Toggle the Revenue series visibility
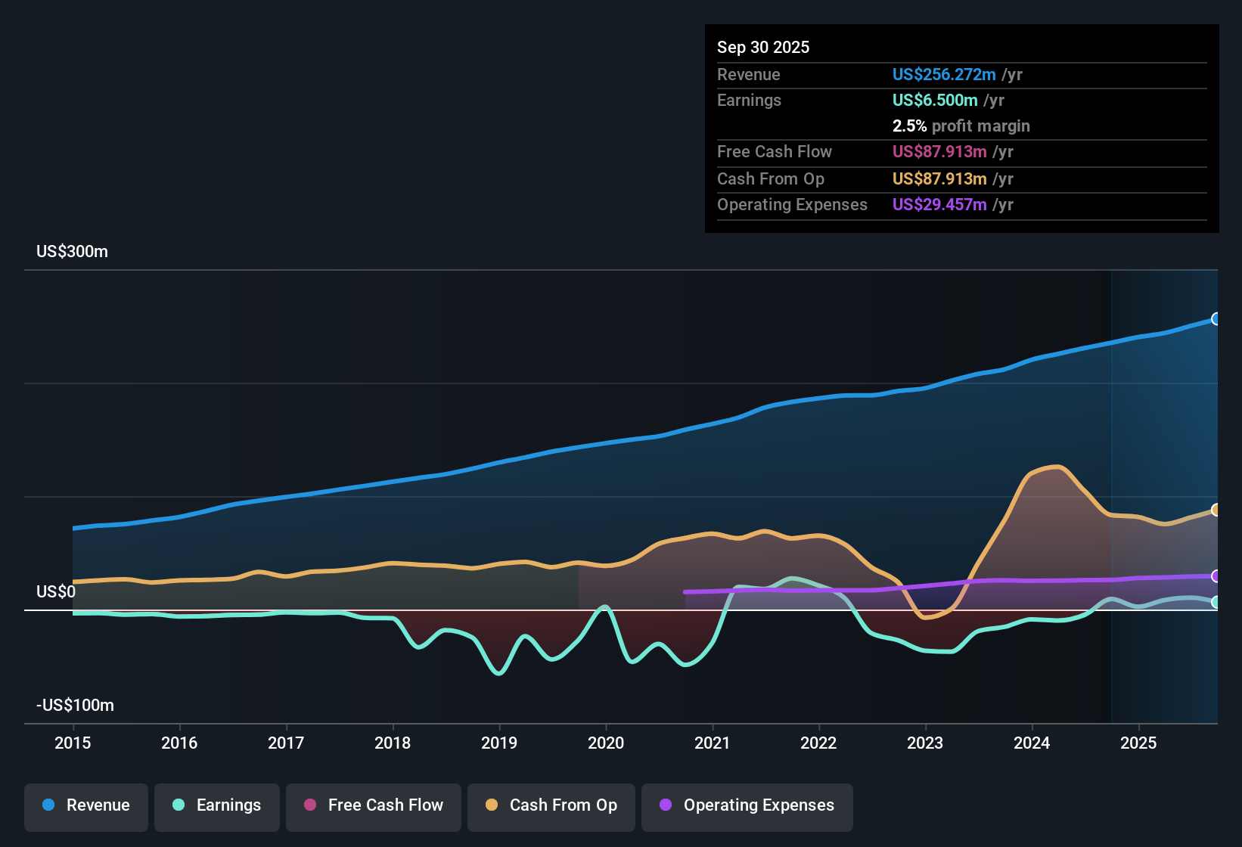The image size is (1242, 847). click(85, 805)
